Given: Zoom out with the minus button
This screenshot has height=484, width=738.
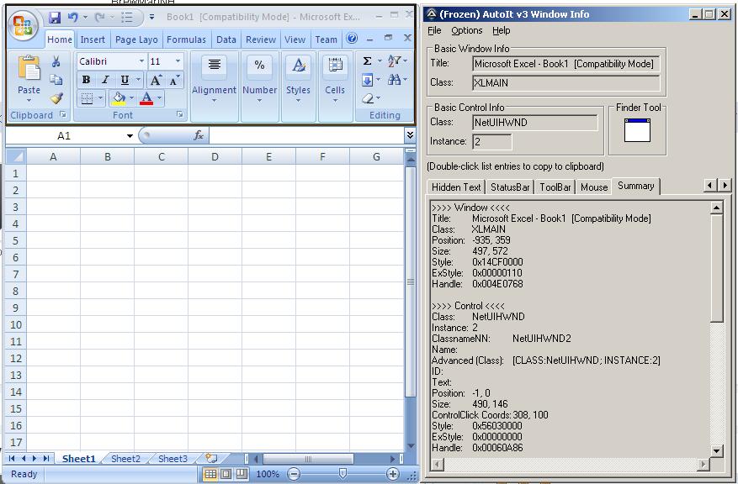Looking at the screenshot, I should [x=293, y=474].
